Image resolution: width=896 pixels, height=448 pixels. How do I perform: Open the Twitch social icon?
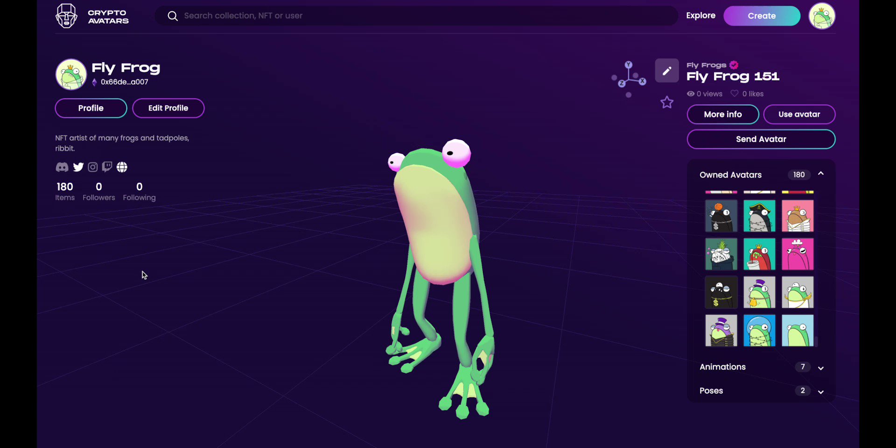(107, 167)
